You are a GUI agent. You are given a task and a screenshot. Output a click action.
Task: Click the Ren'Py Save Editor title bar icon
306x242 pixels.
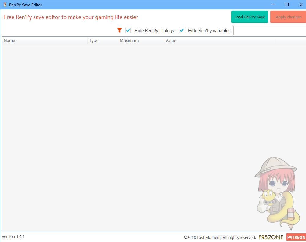5,5
